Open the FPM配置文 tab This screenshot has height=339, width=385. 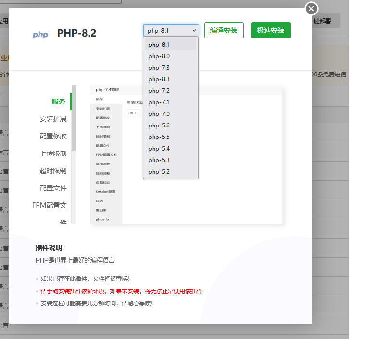pos(50,205)
